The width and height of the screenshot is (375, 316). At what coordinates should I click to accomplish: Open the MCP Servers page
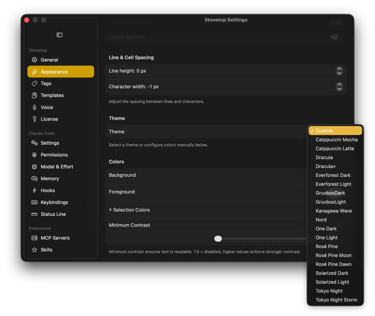click(x=61, y=238)
